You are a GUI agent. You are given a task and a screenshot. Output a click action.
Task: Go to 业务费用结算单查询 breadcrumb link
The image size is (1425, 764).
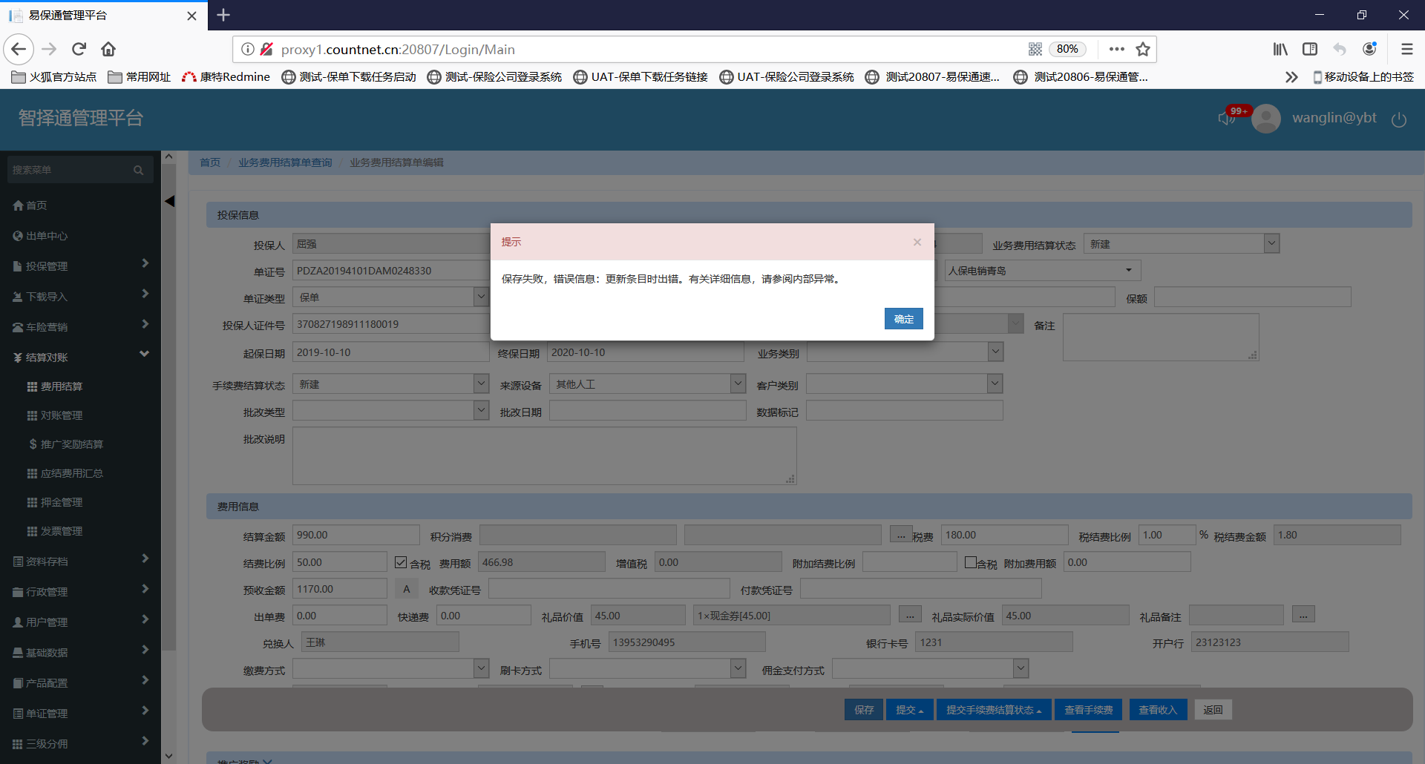coord(285,162)
